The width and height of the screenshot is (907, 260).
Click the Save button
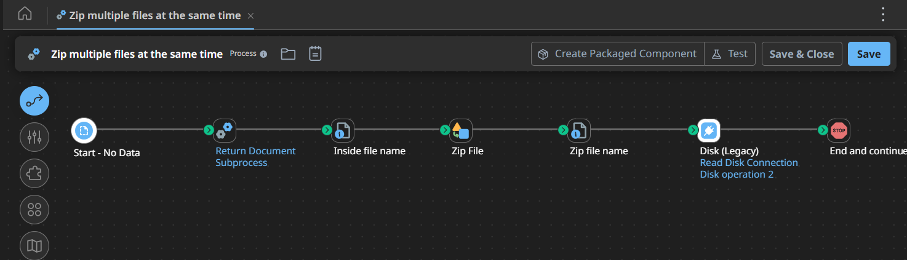868,54
